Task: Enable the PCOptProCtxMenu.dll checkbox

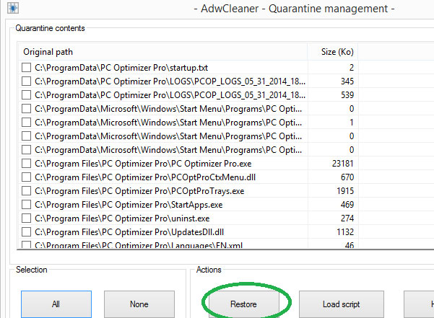Action: [27, 177]
